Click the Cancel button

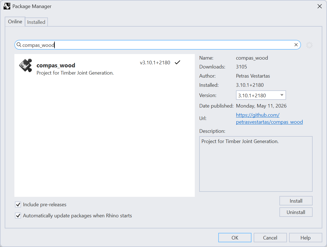point(270,238)
